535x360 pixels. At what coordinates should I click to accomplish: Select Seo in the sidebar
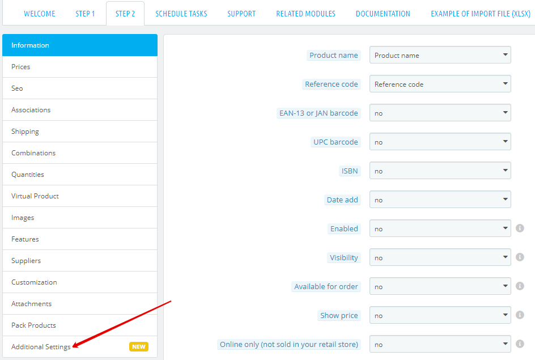click(x=80, y=88)
